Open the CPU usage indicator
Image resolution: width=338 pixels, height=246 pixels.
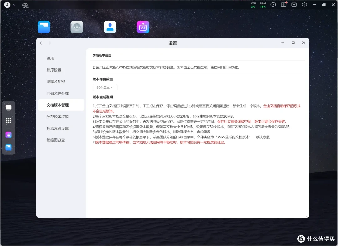point(253,5)
